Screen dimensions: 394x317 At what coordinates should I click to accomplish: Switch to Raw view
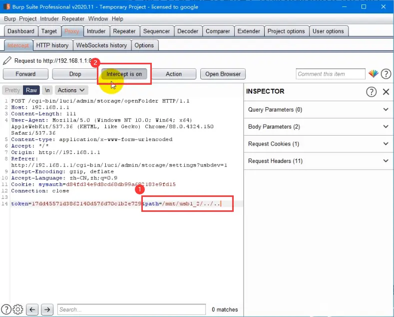pyautogui.click(x=31, y=90)
